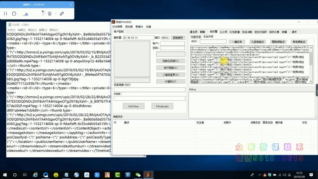Switch to the 发送消息 tab

tap(247, 32)
